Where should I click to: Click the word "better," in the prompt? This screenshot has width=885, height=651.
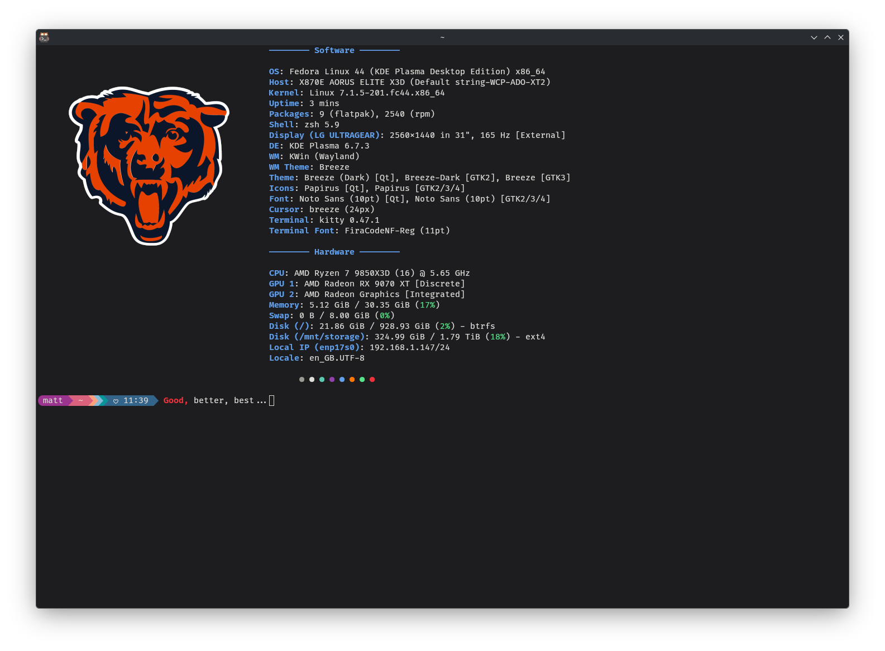[211, 400]
